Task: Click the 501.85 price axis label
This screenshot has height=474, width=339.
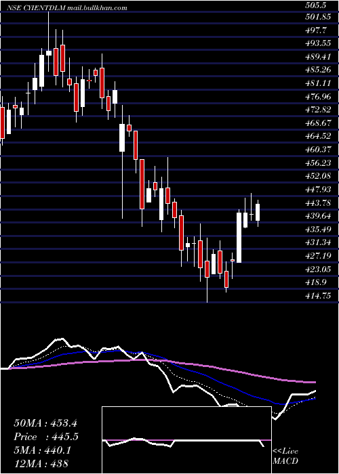Action: click(319, 17)
